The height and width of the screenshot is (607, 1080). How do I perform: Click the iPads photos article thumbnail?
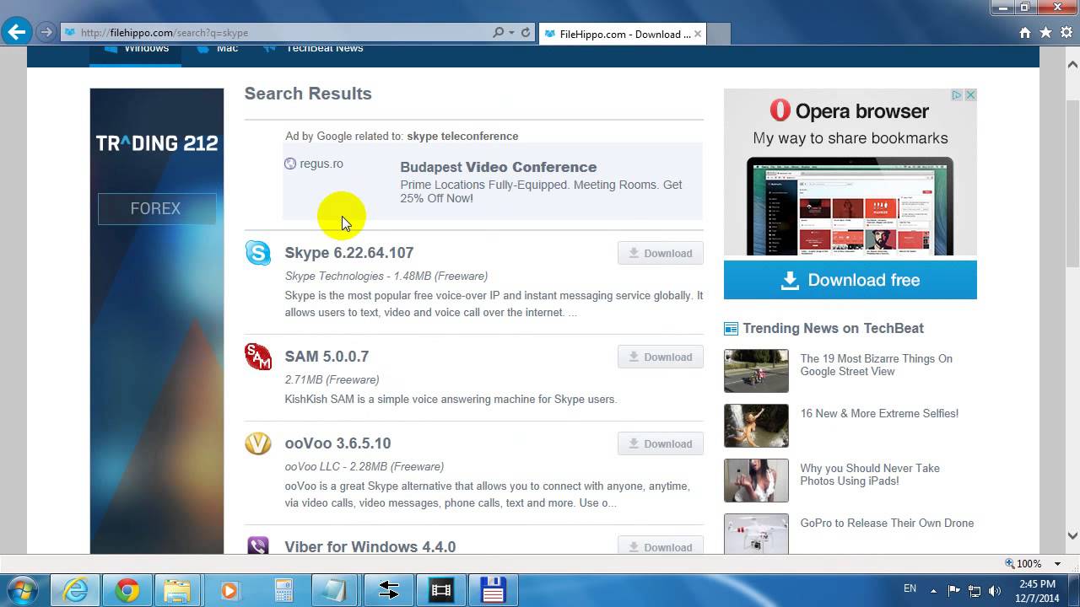click(x=756, y=481)
